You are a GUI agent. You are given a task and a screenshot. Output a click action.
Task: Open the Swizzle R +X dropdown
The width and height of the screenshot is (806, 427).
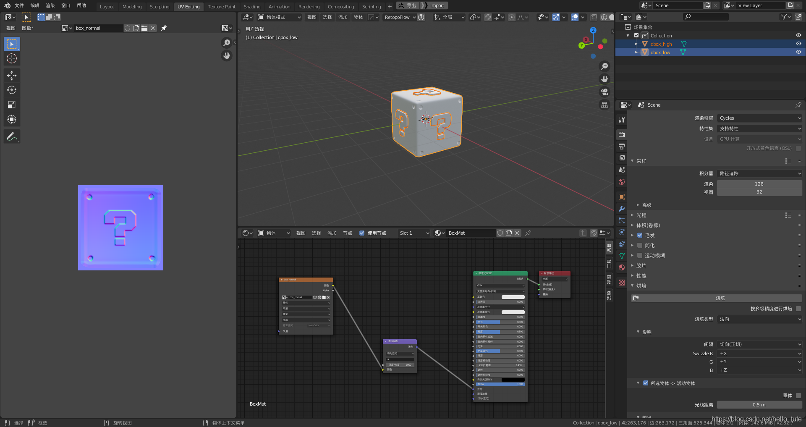click(759, 354)
